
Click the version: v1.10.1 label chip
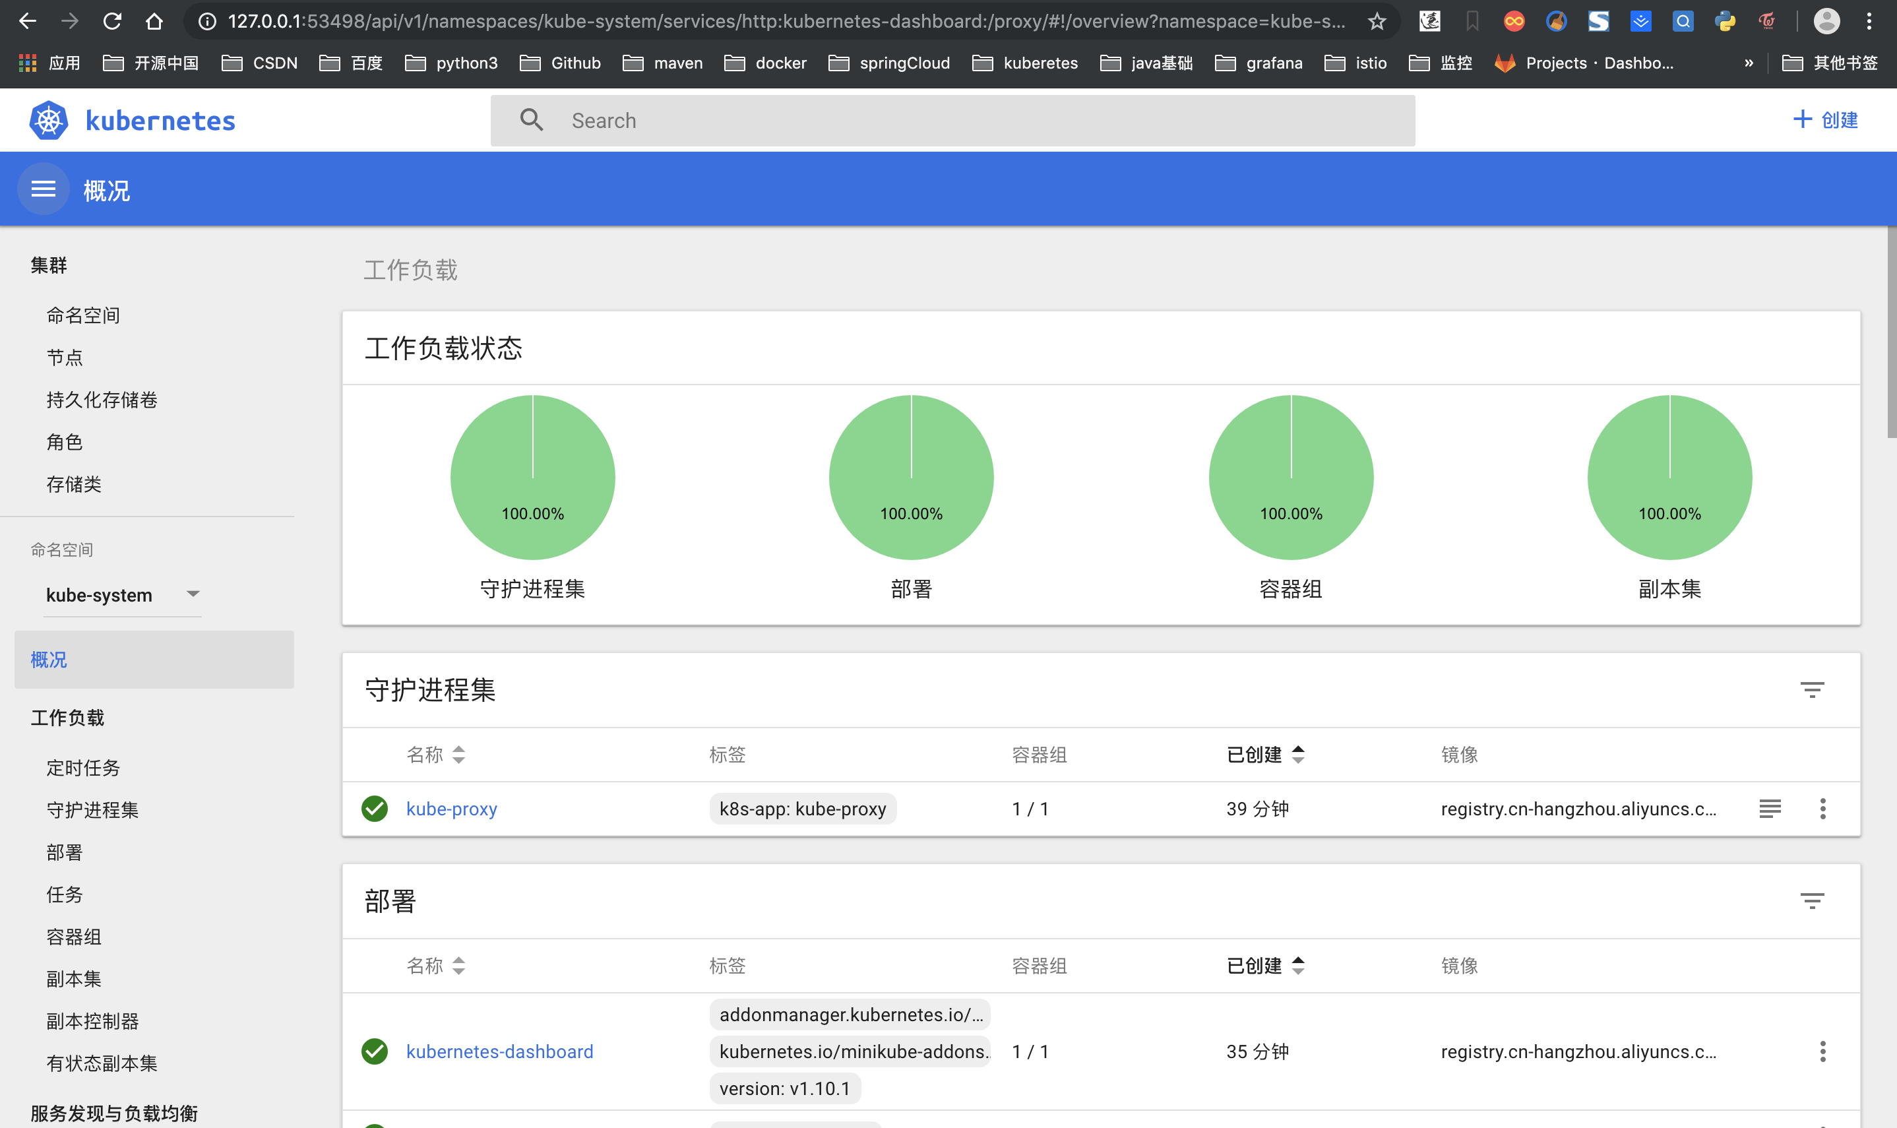coord(785,1088)
